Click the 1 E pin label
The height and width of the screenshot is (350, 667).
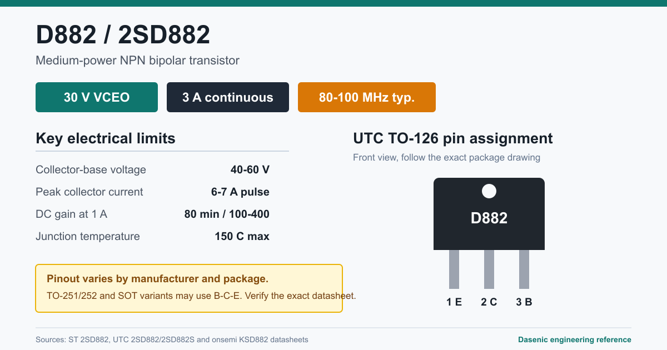[x=454, y=302]
